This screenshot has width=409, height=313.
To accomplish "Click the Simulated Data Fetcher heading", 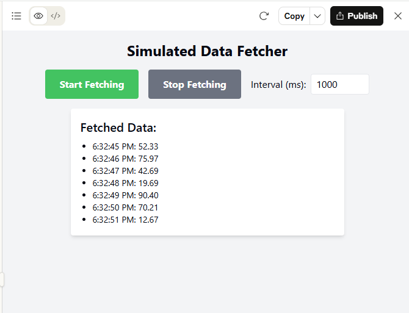I will click(x=208, y=51).
